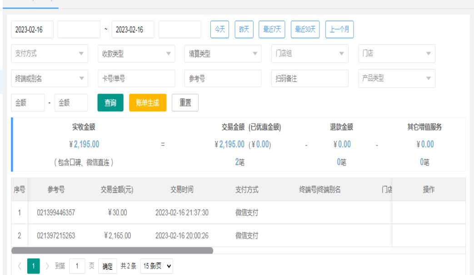
Task: Select the 上一个月 date range
Action: pos(339,30)
